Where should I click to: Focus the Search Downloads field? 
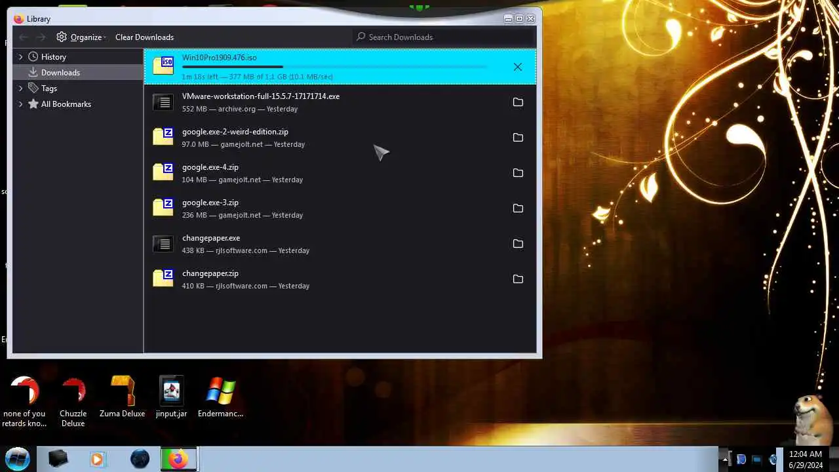[x=444, y=37]
